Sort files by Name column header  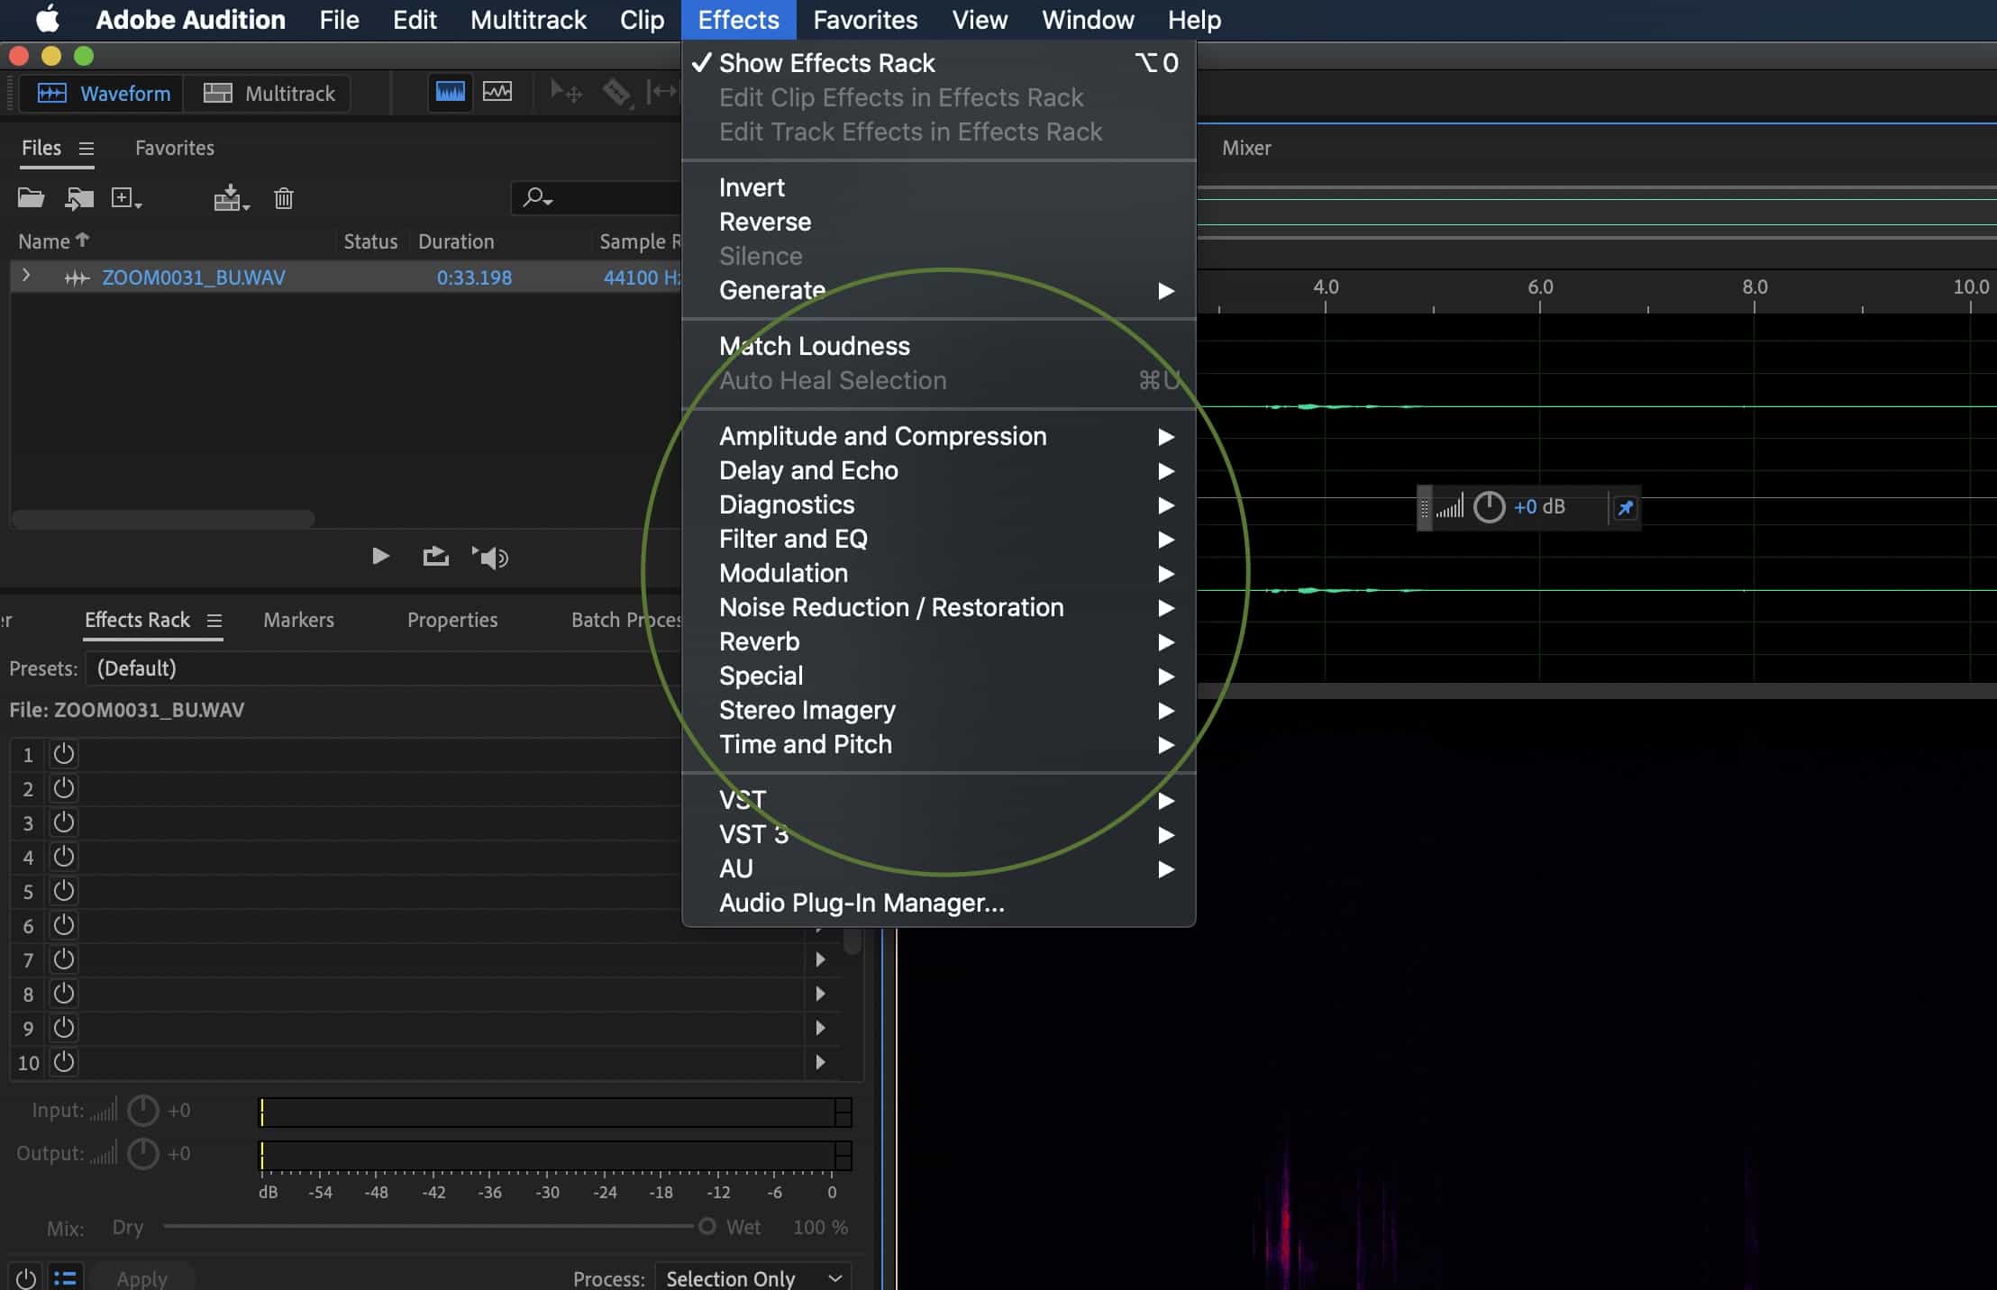pyautogui.click(x=54, y=241)
